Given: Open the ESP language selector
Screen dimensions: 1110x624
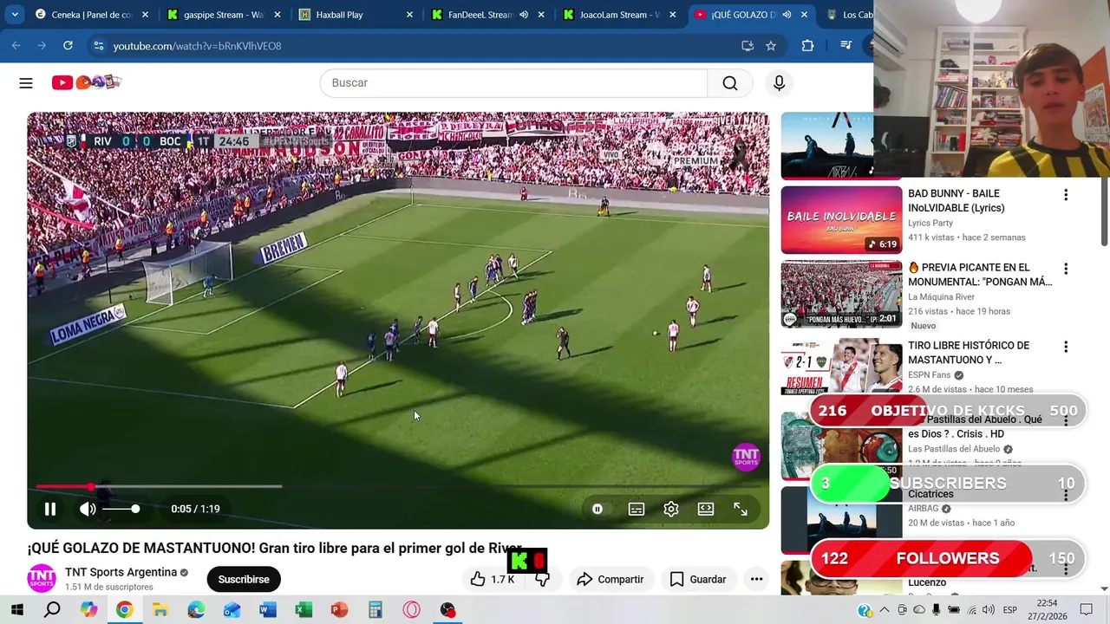Looking at the screenshot, I should click(x=1010, y=610).
